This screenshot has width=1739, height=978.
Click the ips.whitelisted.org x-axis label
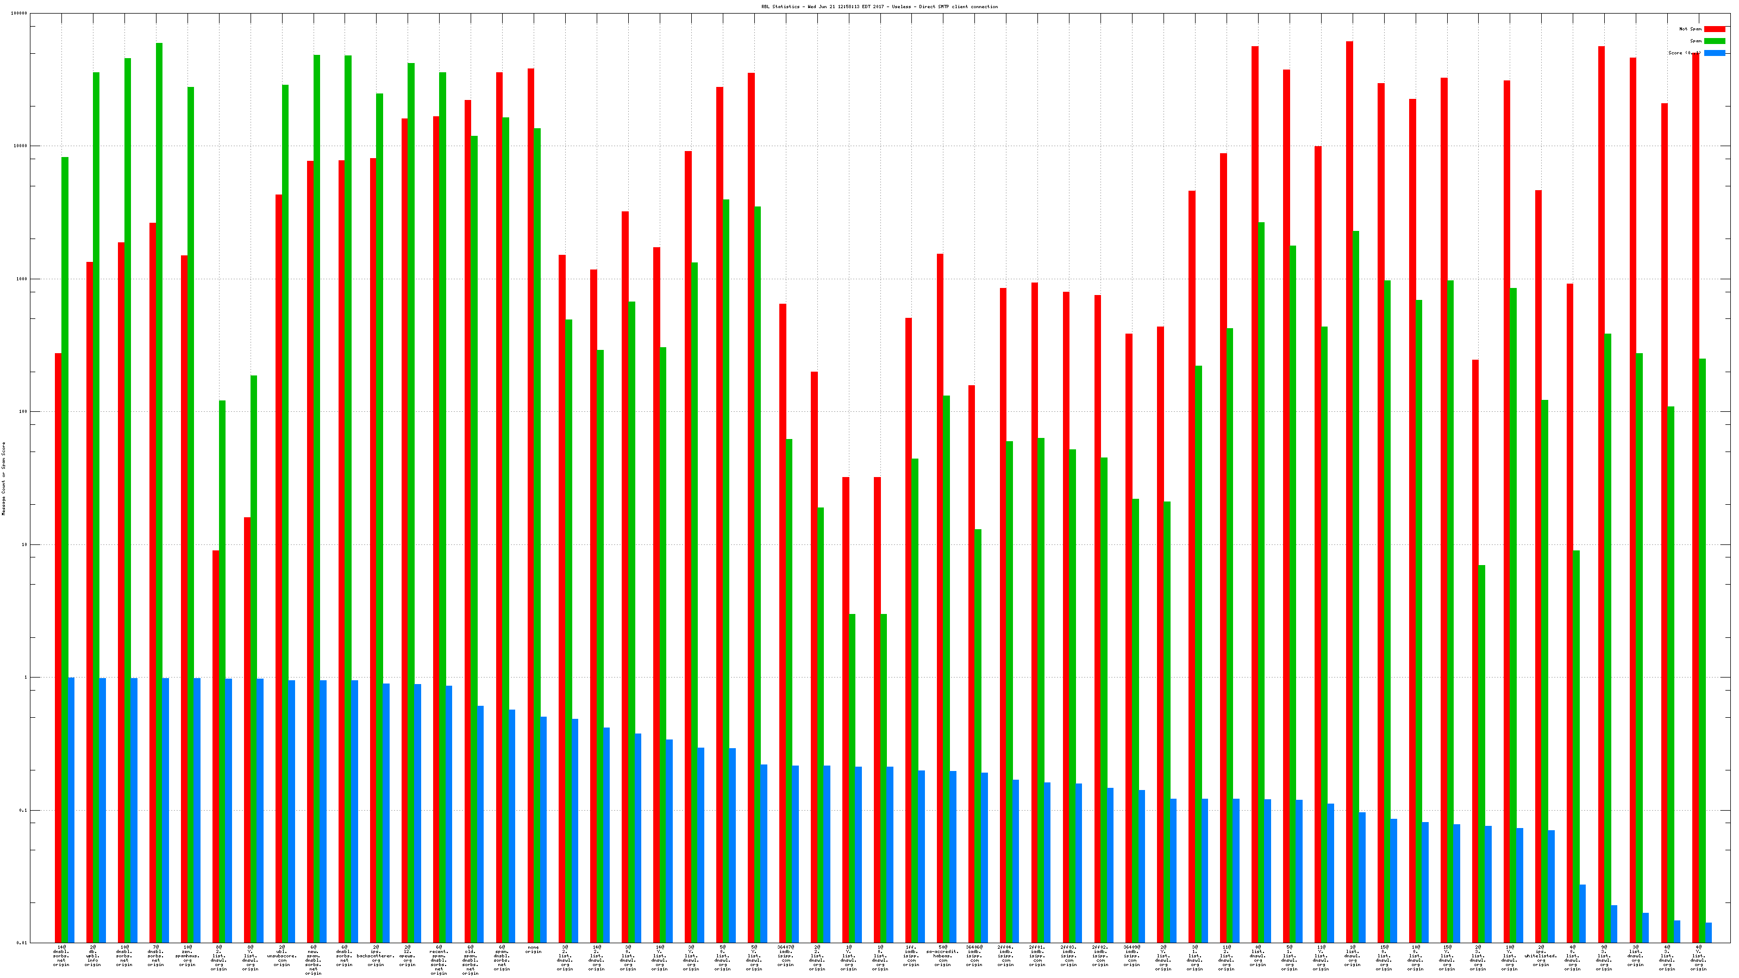pyautogui.click(x=1541, y=956)
